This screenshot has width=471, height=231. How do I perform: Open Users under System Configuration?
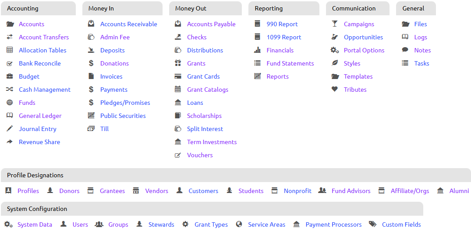80,224
